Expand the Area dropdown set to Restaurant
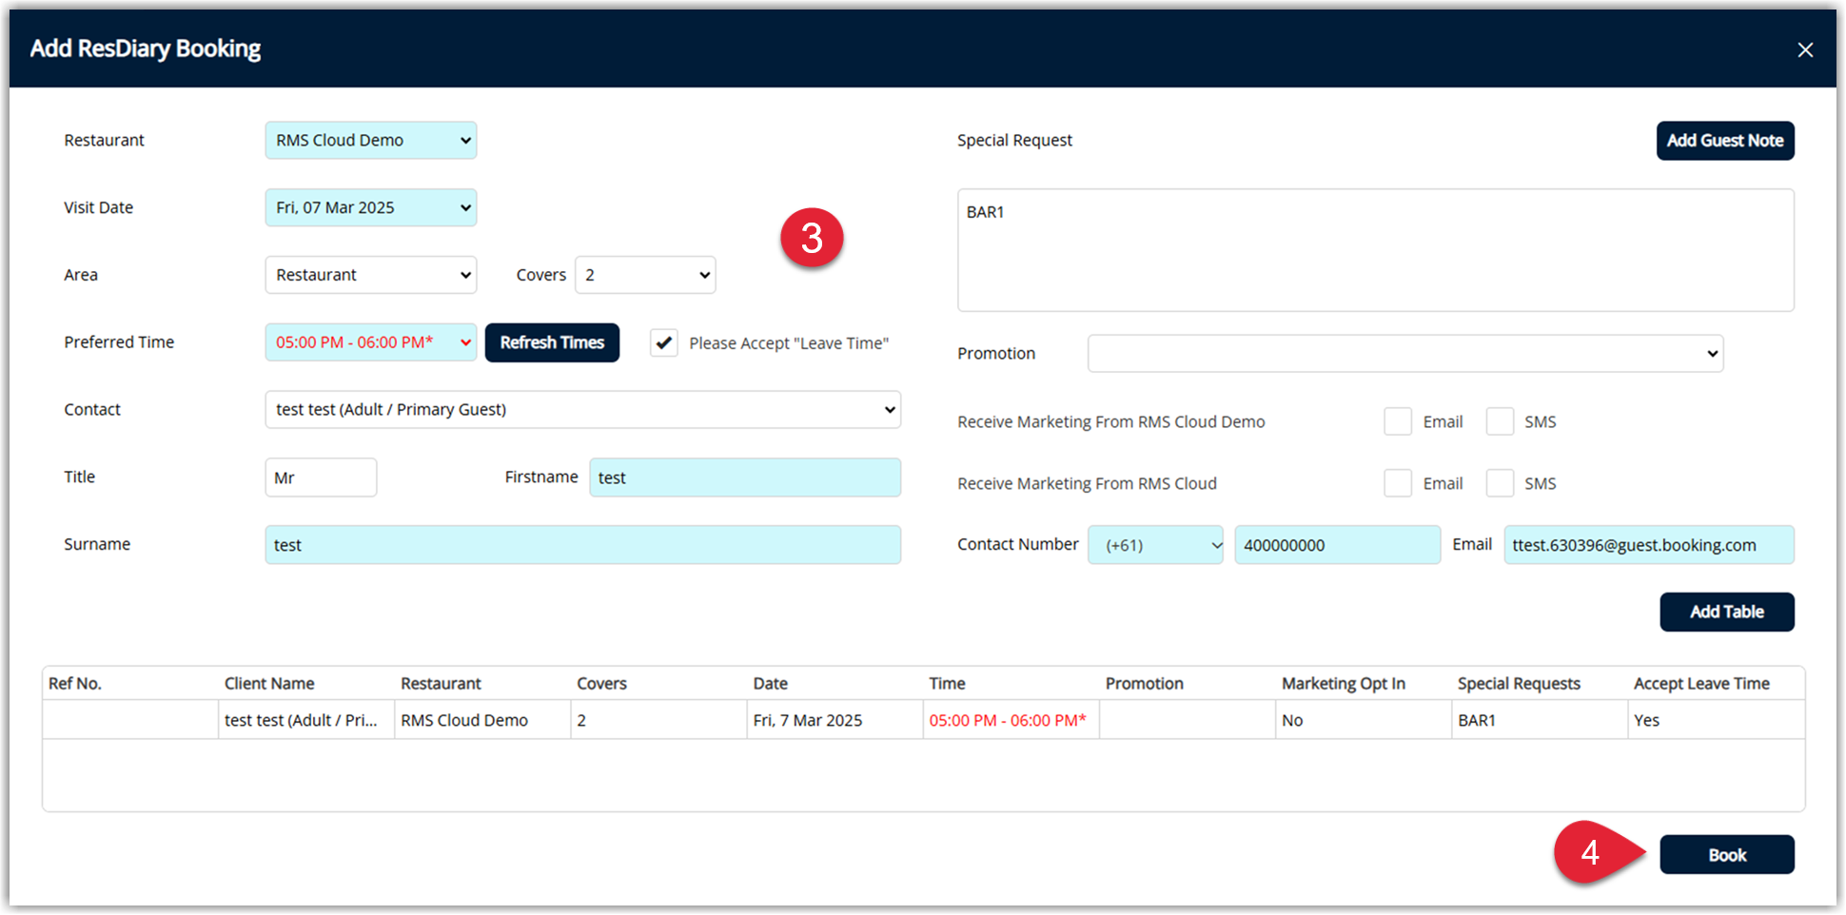 click(x=371, y=275)
